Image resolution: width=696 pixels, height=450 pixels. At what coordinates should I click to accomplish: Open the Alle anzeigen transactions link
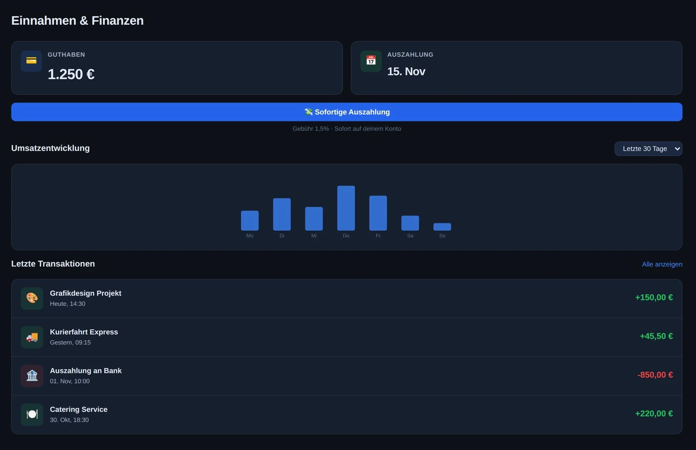(662, 264)
